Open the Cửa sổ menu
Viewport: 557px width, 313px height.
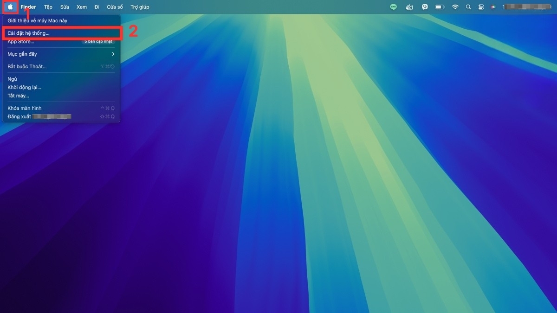pos(115,7)
